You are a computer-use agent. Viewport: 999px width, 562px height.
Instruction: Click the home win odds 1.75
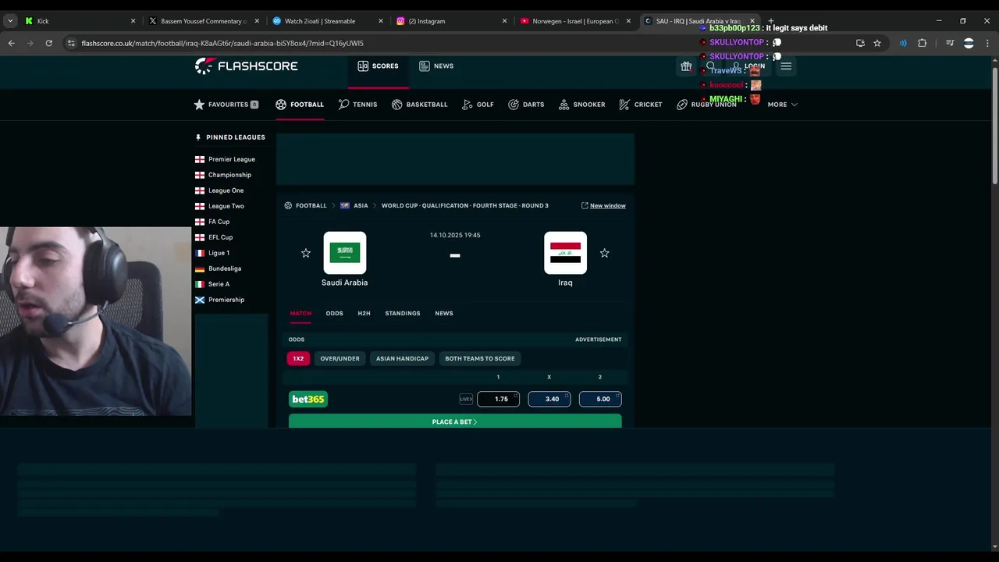tap(498, 399)
